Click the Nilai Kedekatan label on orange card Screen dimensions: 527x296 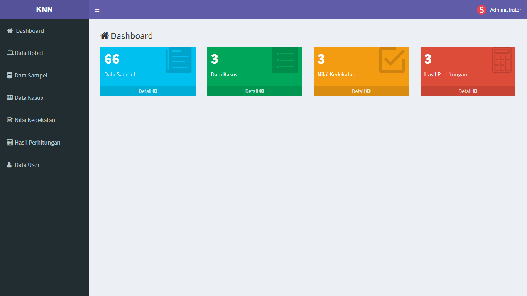(x=336, y=74)
